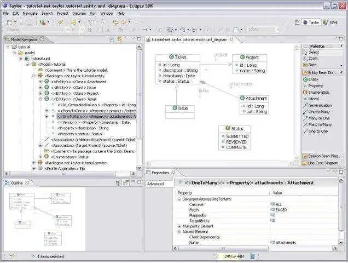The width and height of the screenshot is (348, 263).
Task: Select the tutorial uml_diagram editor tab
Action: 189,39
